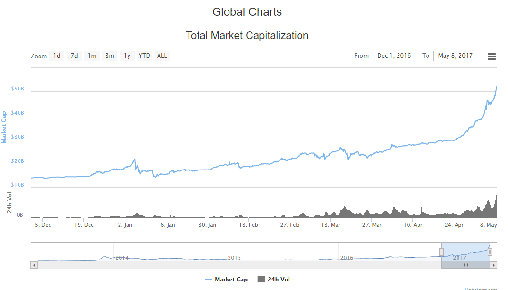Click the navigator scrollbar thumb grip

click(466, 265)
